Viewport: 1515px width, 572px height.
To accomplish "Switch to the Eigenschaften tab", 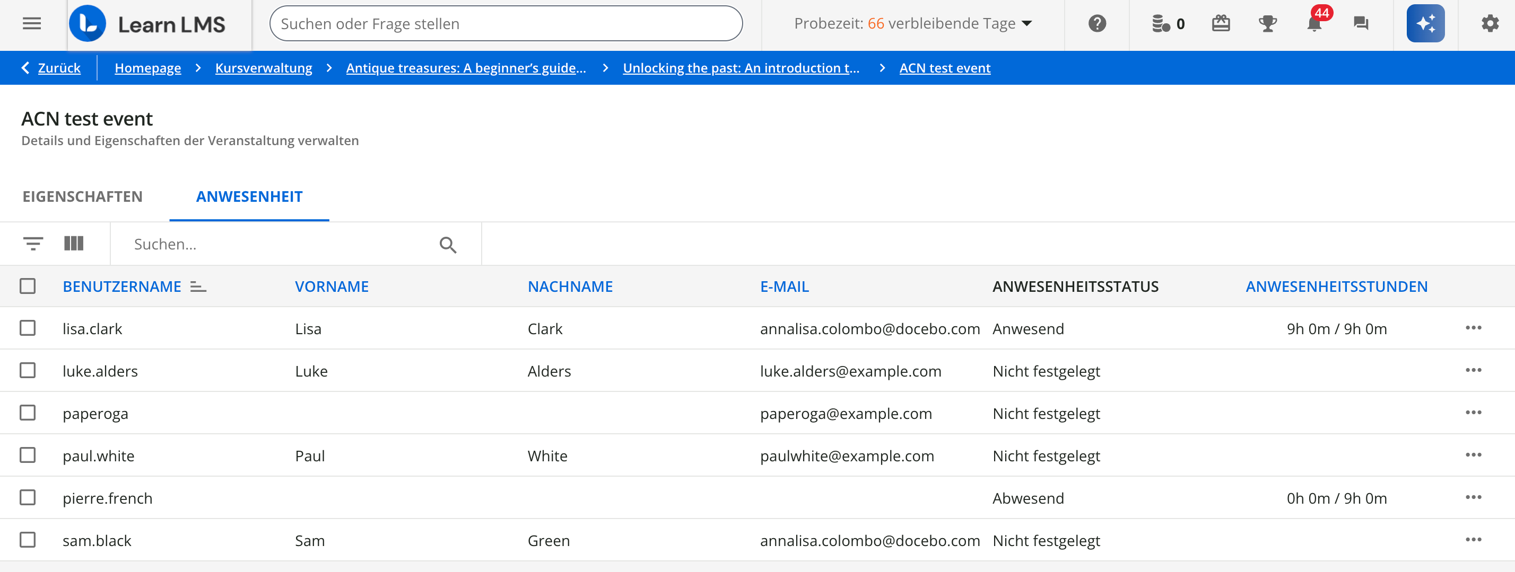I will [82, 196].
